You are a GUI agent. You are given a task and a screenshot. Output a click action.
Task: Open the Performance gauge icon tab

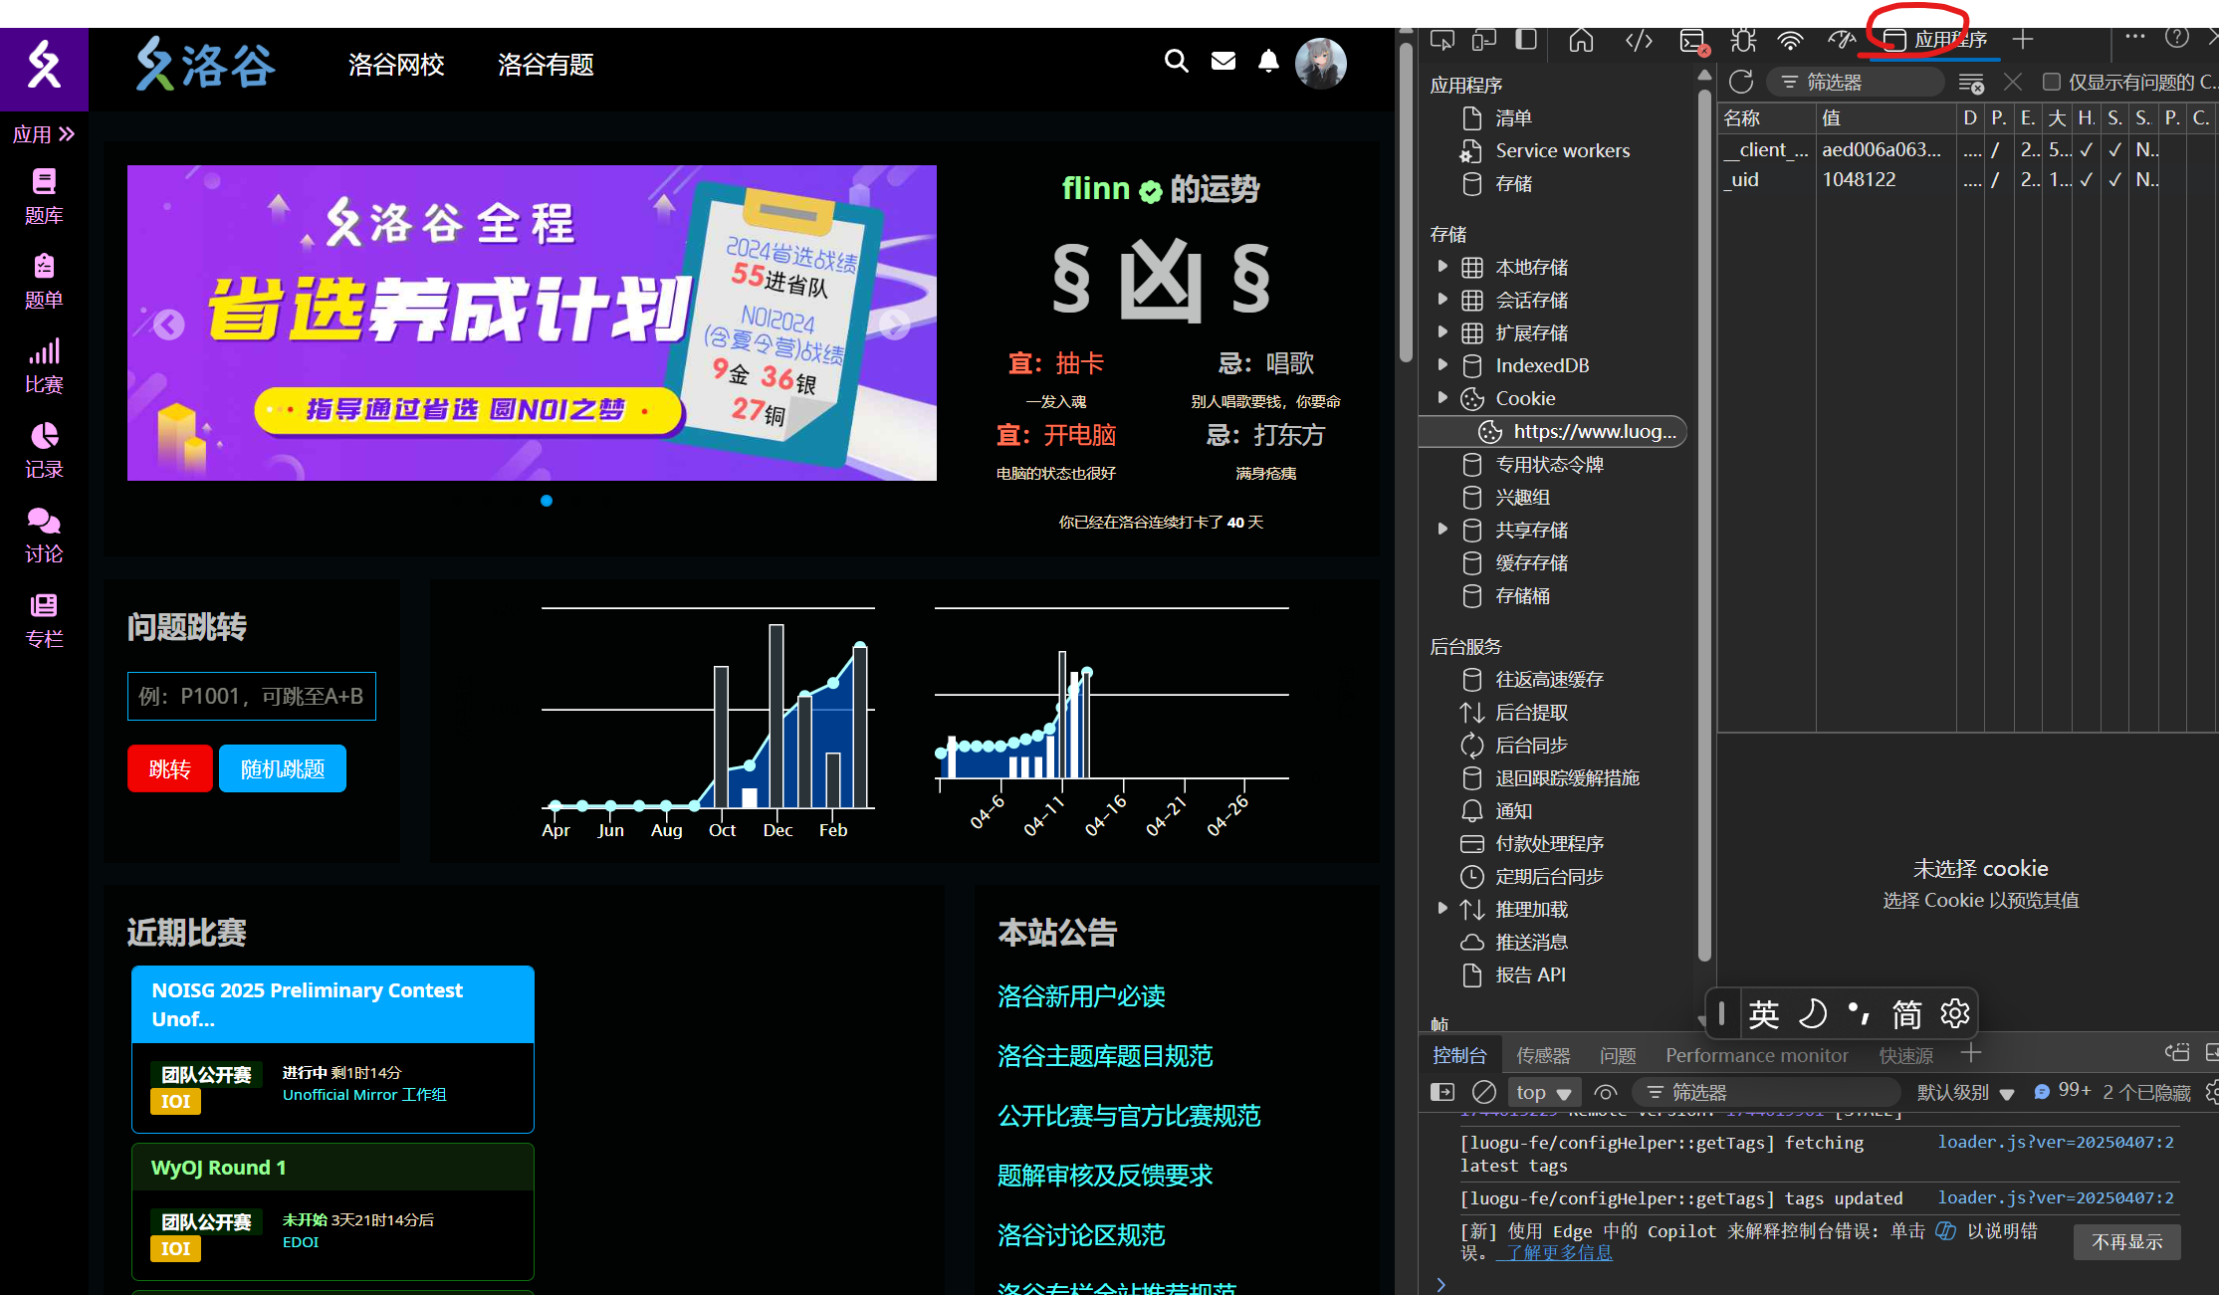(1842, 40)
